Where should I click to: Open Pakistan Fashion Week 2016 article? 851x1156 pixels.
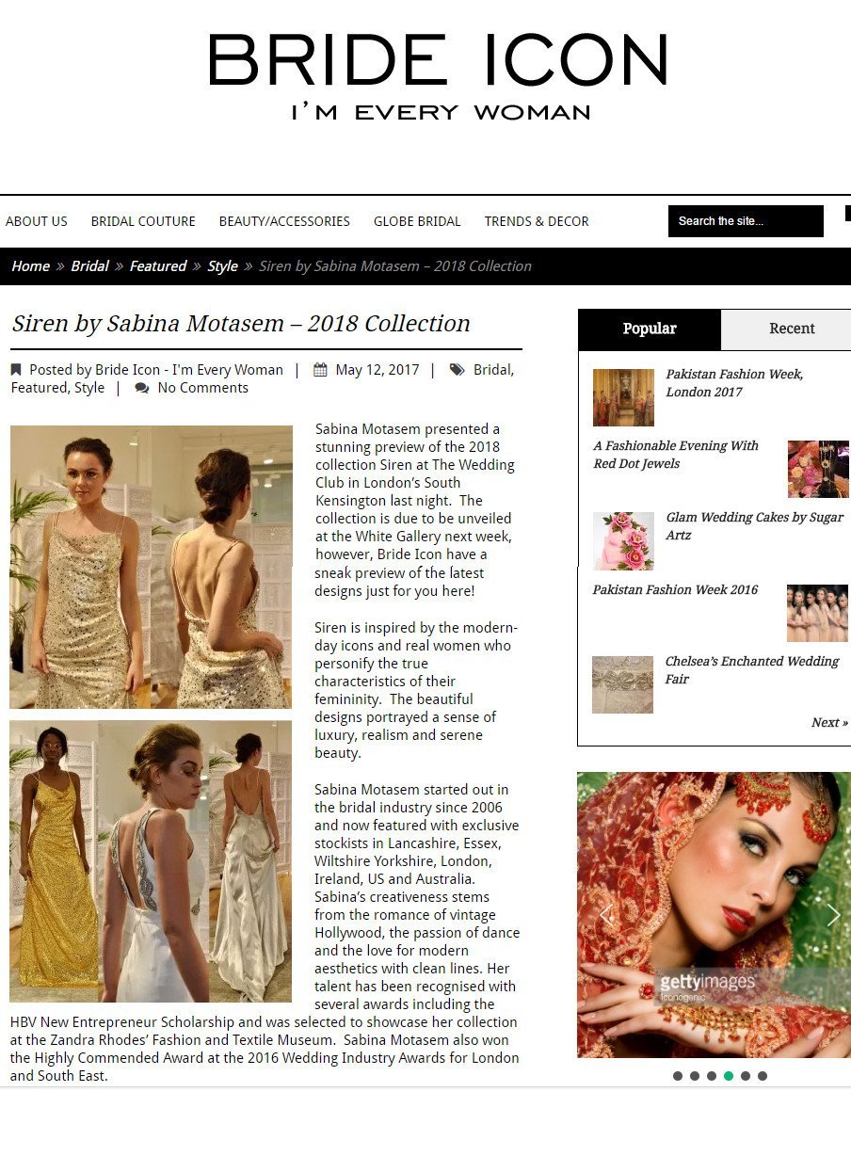tap(675, 590)
